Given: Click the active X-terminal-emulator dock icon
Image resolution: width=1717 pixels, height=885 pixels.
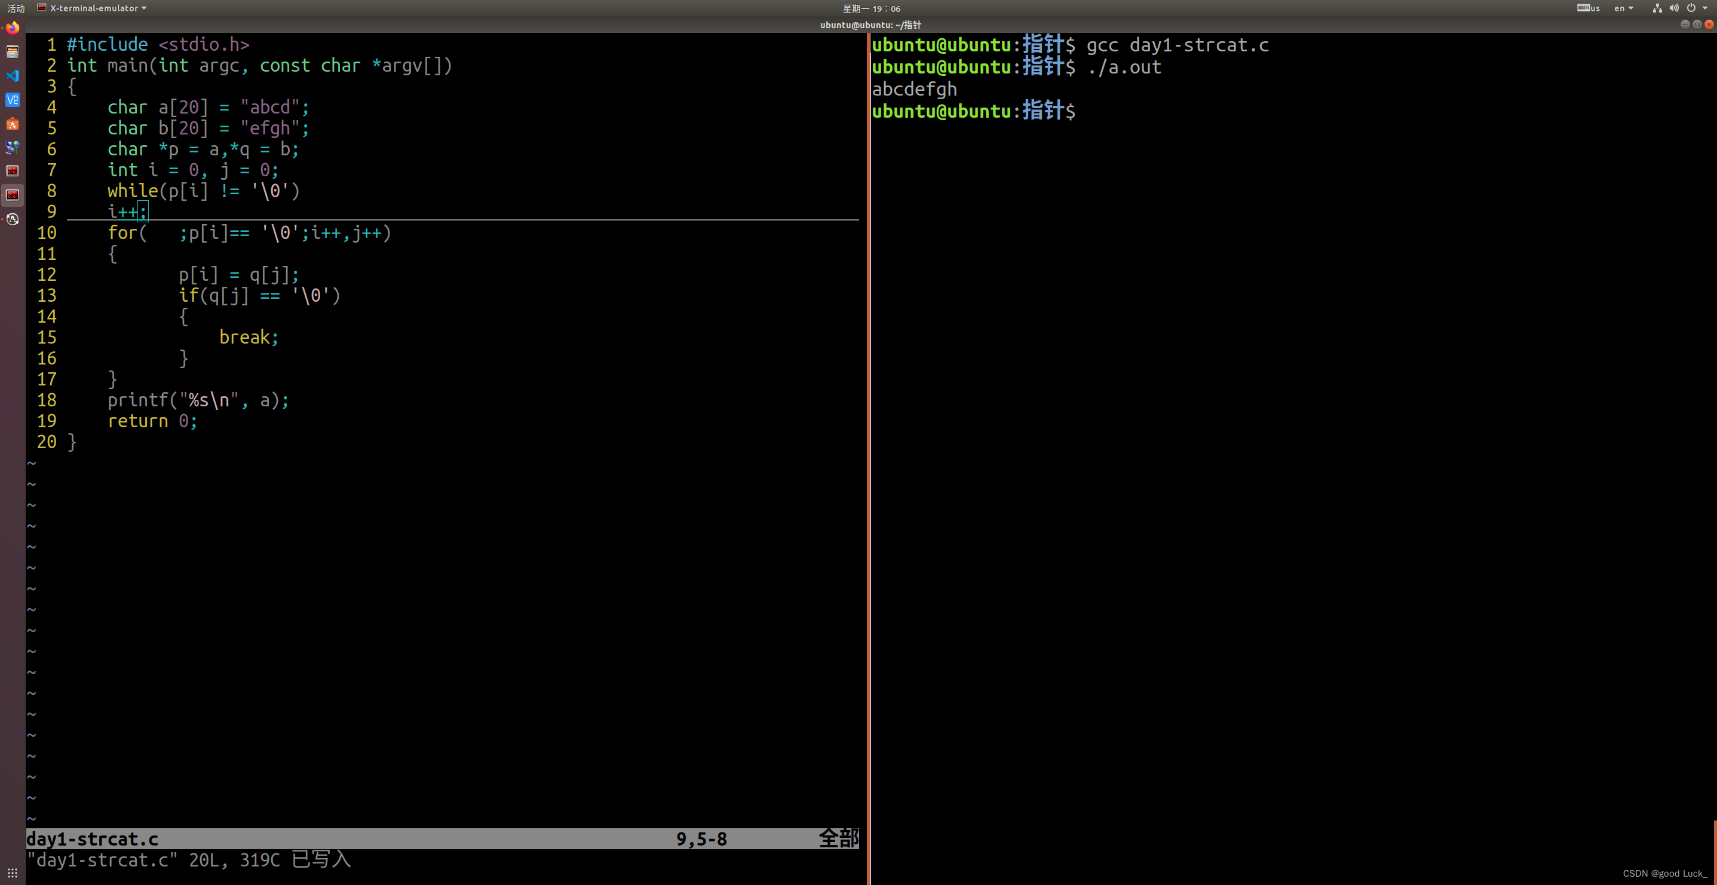Looking at the screenshot, I should click(x=12, y=195).
